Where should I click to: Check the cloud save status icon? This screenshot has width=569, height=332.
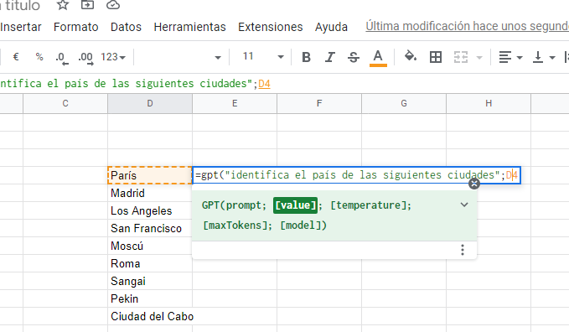(x=113, y=5)
